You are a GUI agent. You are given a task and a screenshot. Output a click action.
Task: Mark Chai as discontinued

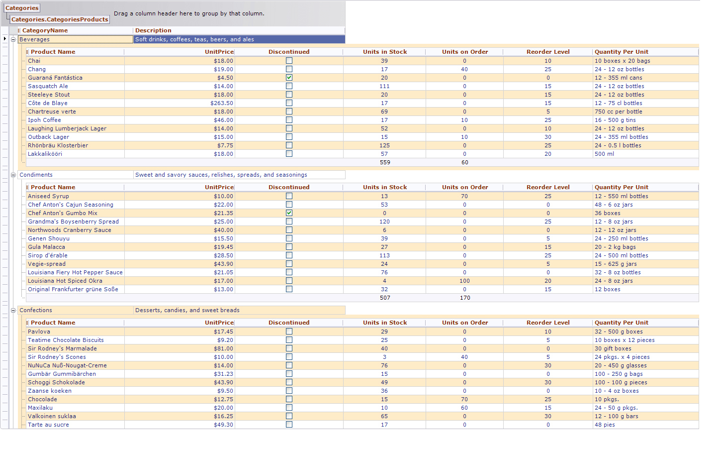[289, 61]
